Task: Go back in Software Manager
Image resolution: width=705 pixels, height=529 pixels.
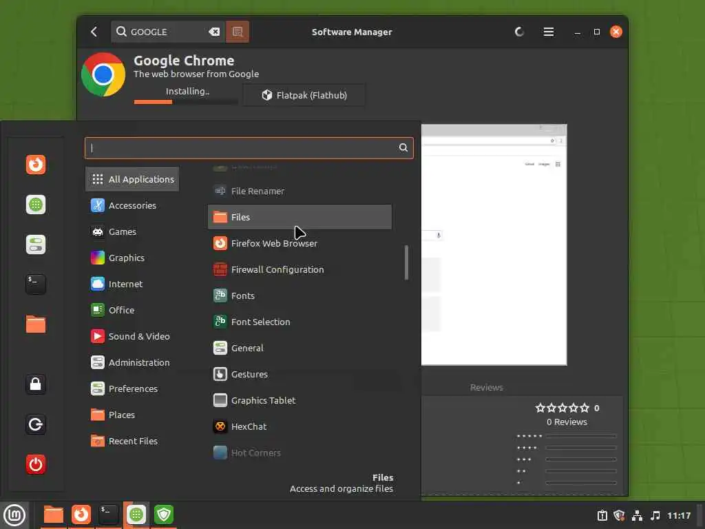Action: [x=94, y=32]
